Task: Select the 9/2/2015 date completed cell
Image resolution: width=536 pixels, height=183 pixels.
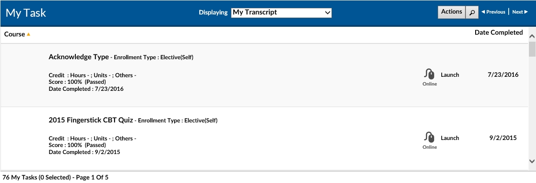Action: click(503, 138)
